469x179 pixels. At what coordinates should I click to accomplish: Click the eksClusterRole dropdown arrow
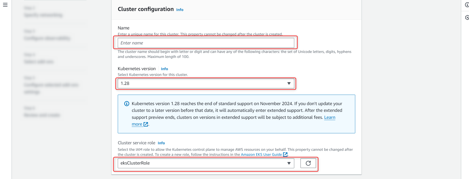point(289,163)
